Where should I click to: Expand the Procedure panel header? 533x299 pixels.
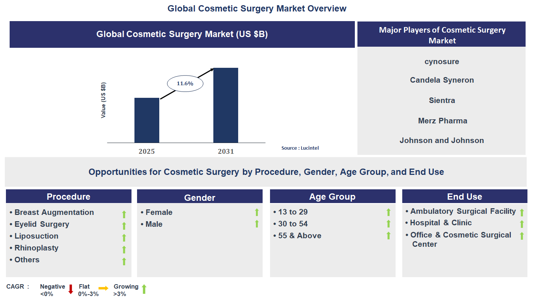pyautogui.click(x=68, y=196)
